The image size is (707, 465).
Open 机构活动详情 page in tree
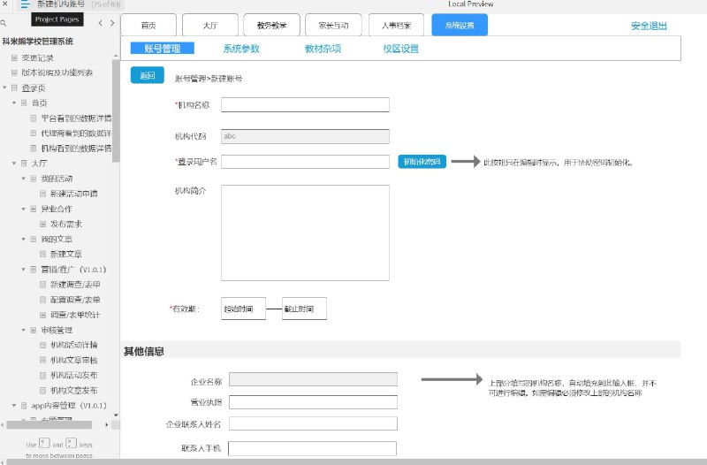click(74, 345)
